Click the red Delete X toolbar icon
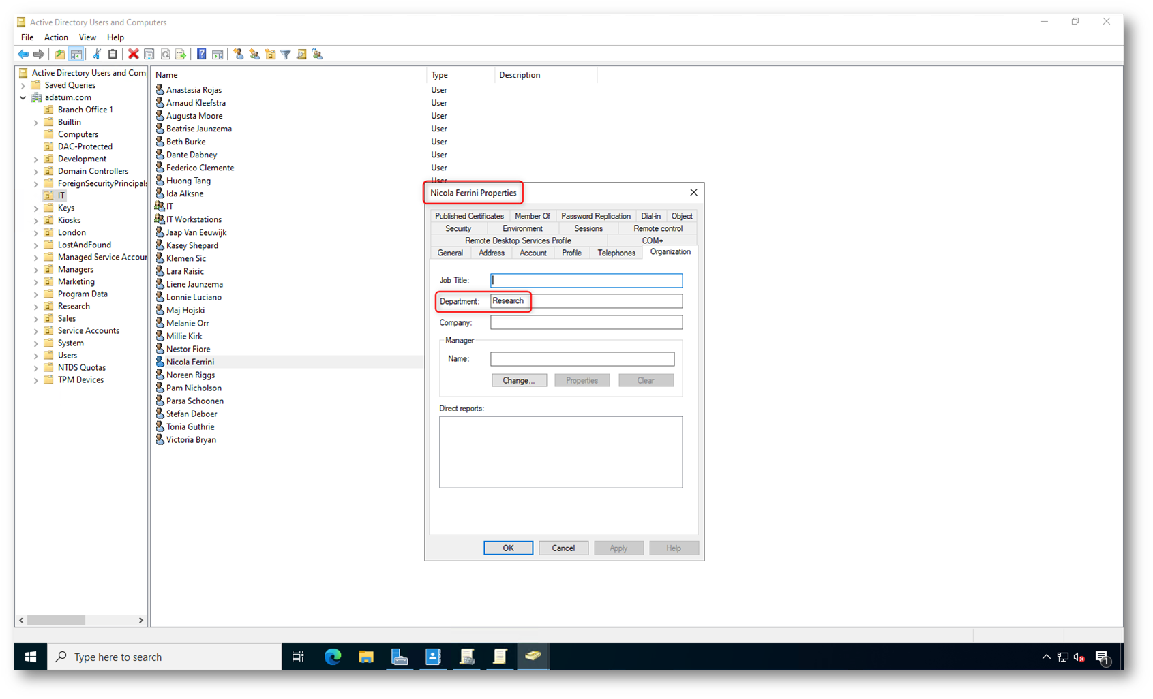Viewport: 1153px width, 699px height. point(134,55)
